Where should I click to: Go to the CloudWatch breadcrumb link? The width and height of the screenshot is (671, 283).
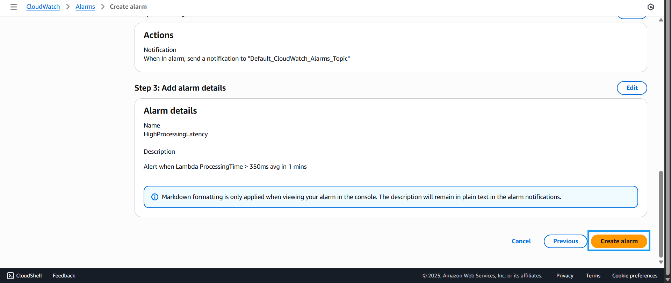pyautogui.click(x=43, y=7)
